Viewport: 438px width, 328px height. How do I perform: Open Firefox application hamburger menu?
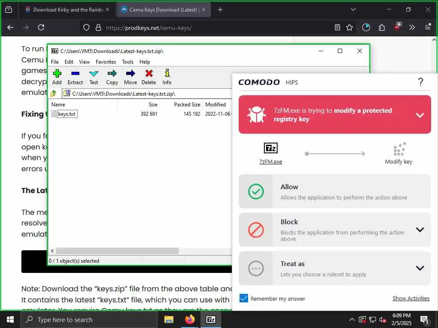coord(428,27)
